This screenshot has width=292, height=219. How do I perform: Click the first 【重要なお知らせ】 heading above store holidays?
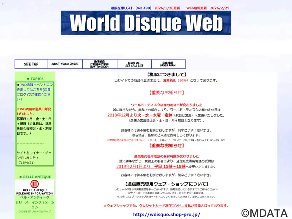166,93
